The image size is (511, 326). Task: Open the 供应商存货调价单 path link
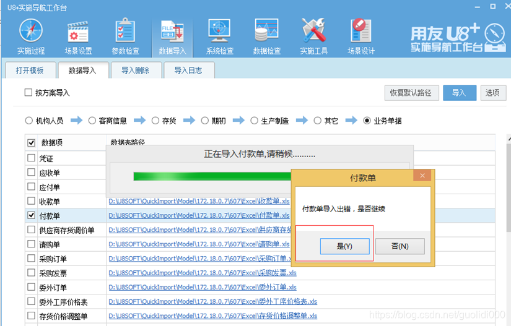[x=200, y=229]
